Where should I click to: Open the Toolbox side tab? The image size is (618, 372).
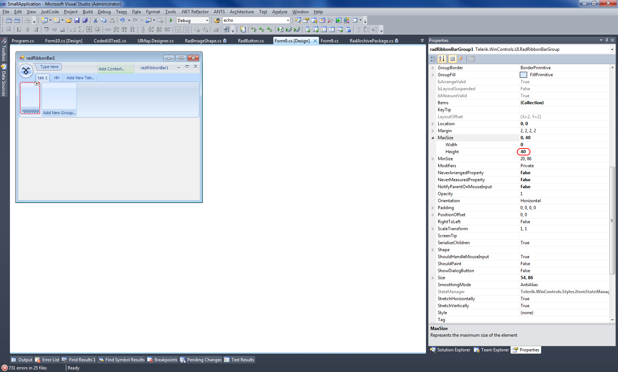(x=4, y=49)
